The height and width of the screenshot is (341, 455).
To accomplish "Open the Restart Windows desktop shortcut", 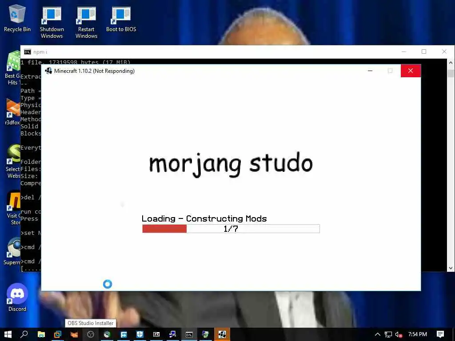I will tap(86, 22).
